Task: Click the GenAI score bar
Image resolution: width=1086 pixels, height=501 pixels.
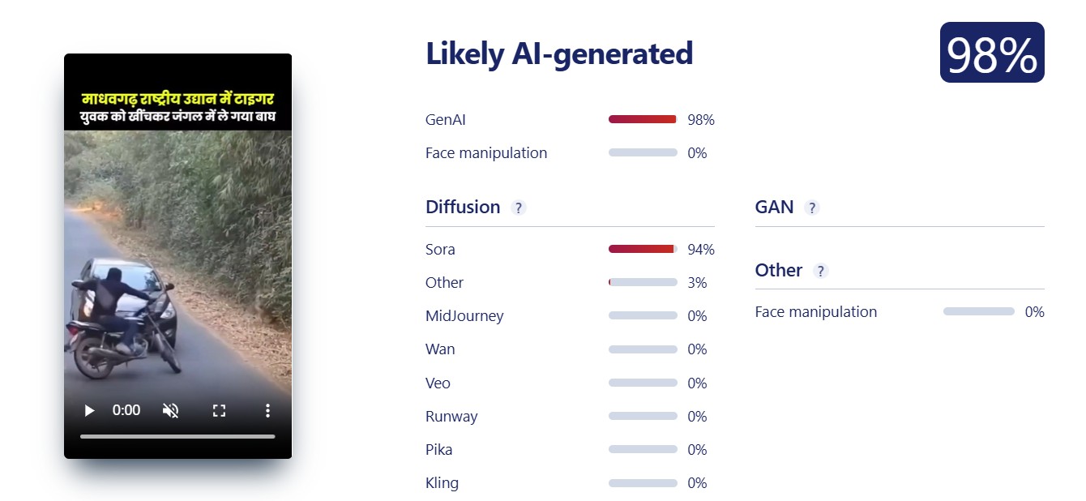Action: pos(642,119)
